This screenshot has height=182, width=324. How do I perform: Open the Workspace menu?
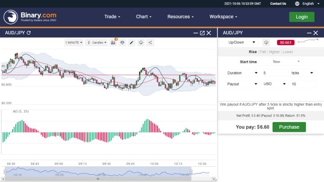[x=223, y=17]
